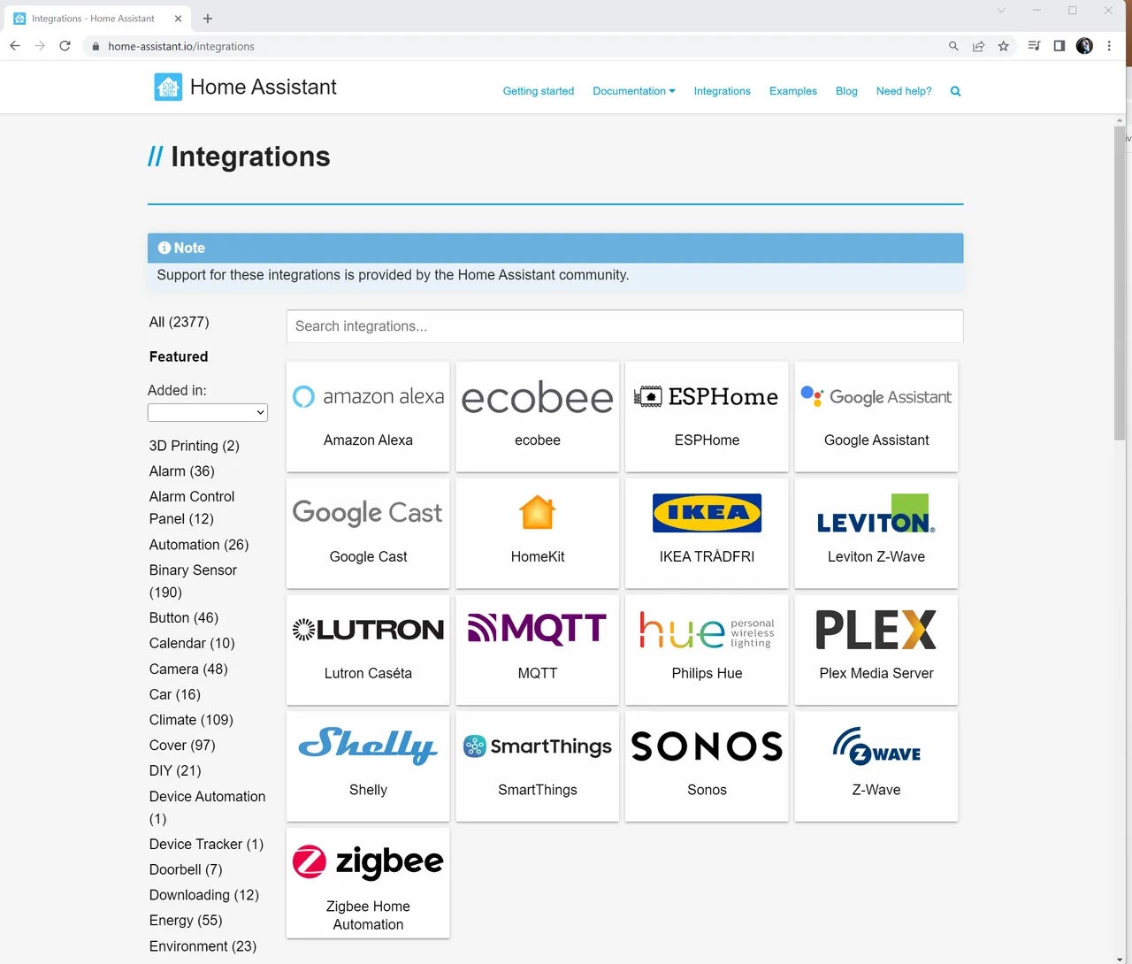Filter by Alarm Control Panel (12)

[192, 508]
